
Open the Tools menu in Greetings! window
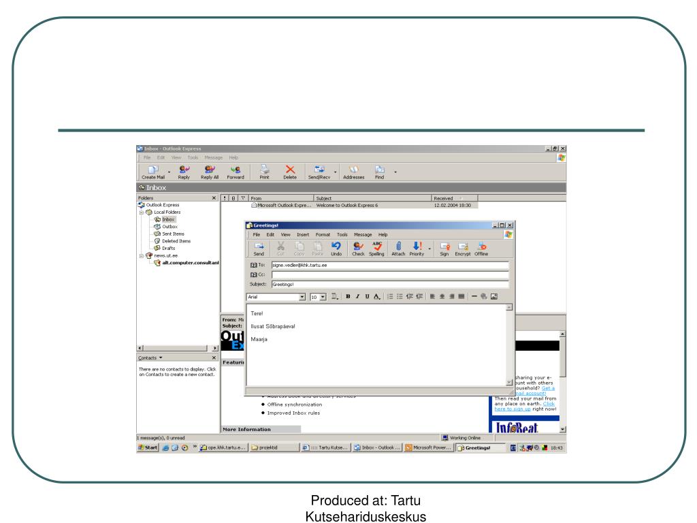point(342,234)
